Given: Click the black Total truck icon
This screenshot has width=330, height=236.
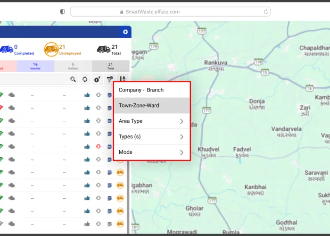Looking at the screenshot, I should (x=104, y=49).
